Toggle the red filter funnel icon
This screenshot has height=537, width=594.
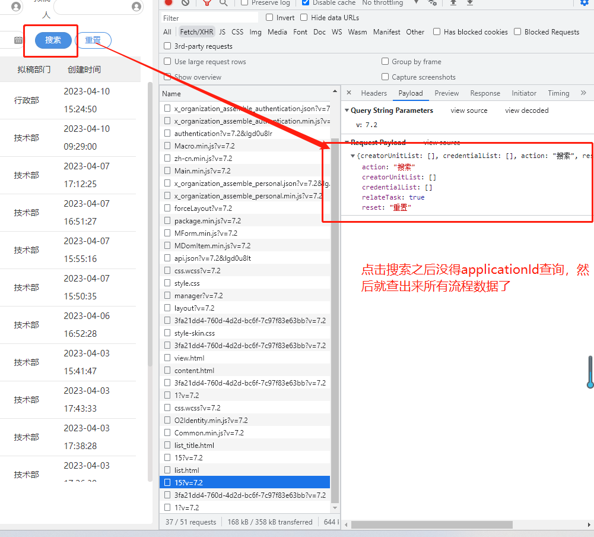tap(207, 2)
